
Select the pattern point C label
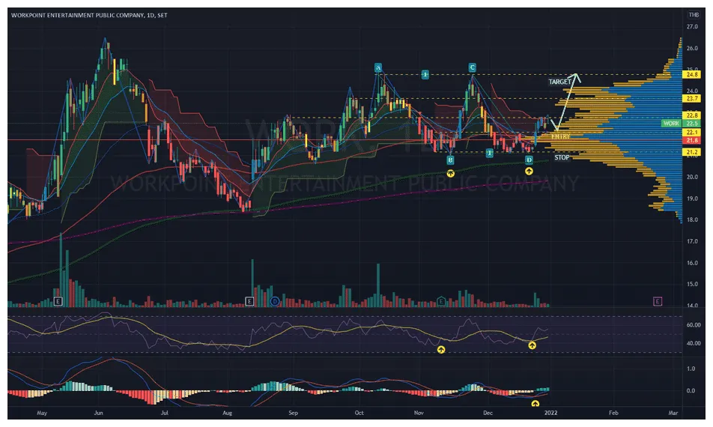pyautogui.click(x=473, y=67)
